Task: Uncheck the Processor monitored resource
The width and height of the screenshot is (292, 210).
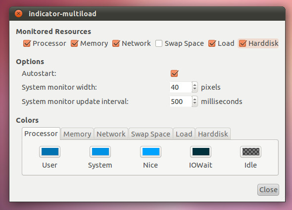Action: pyautogui.click(x=27, y=43)
